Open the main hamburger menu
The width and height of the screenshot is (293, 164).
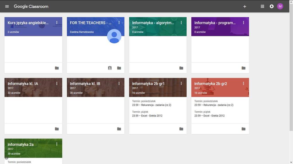point(7,6)
